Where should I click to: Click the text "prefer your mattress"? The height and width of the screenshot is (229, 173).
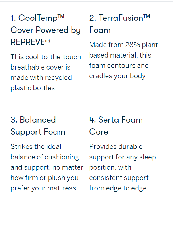pyautogui.click(x=44, y=188)
